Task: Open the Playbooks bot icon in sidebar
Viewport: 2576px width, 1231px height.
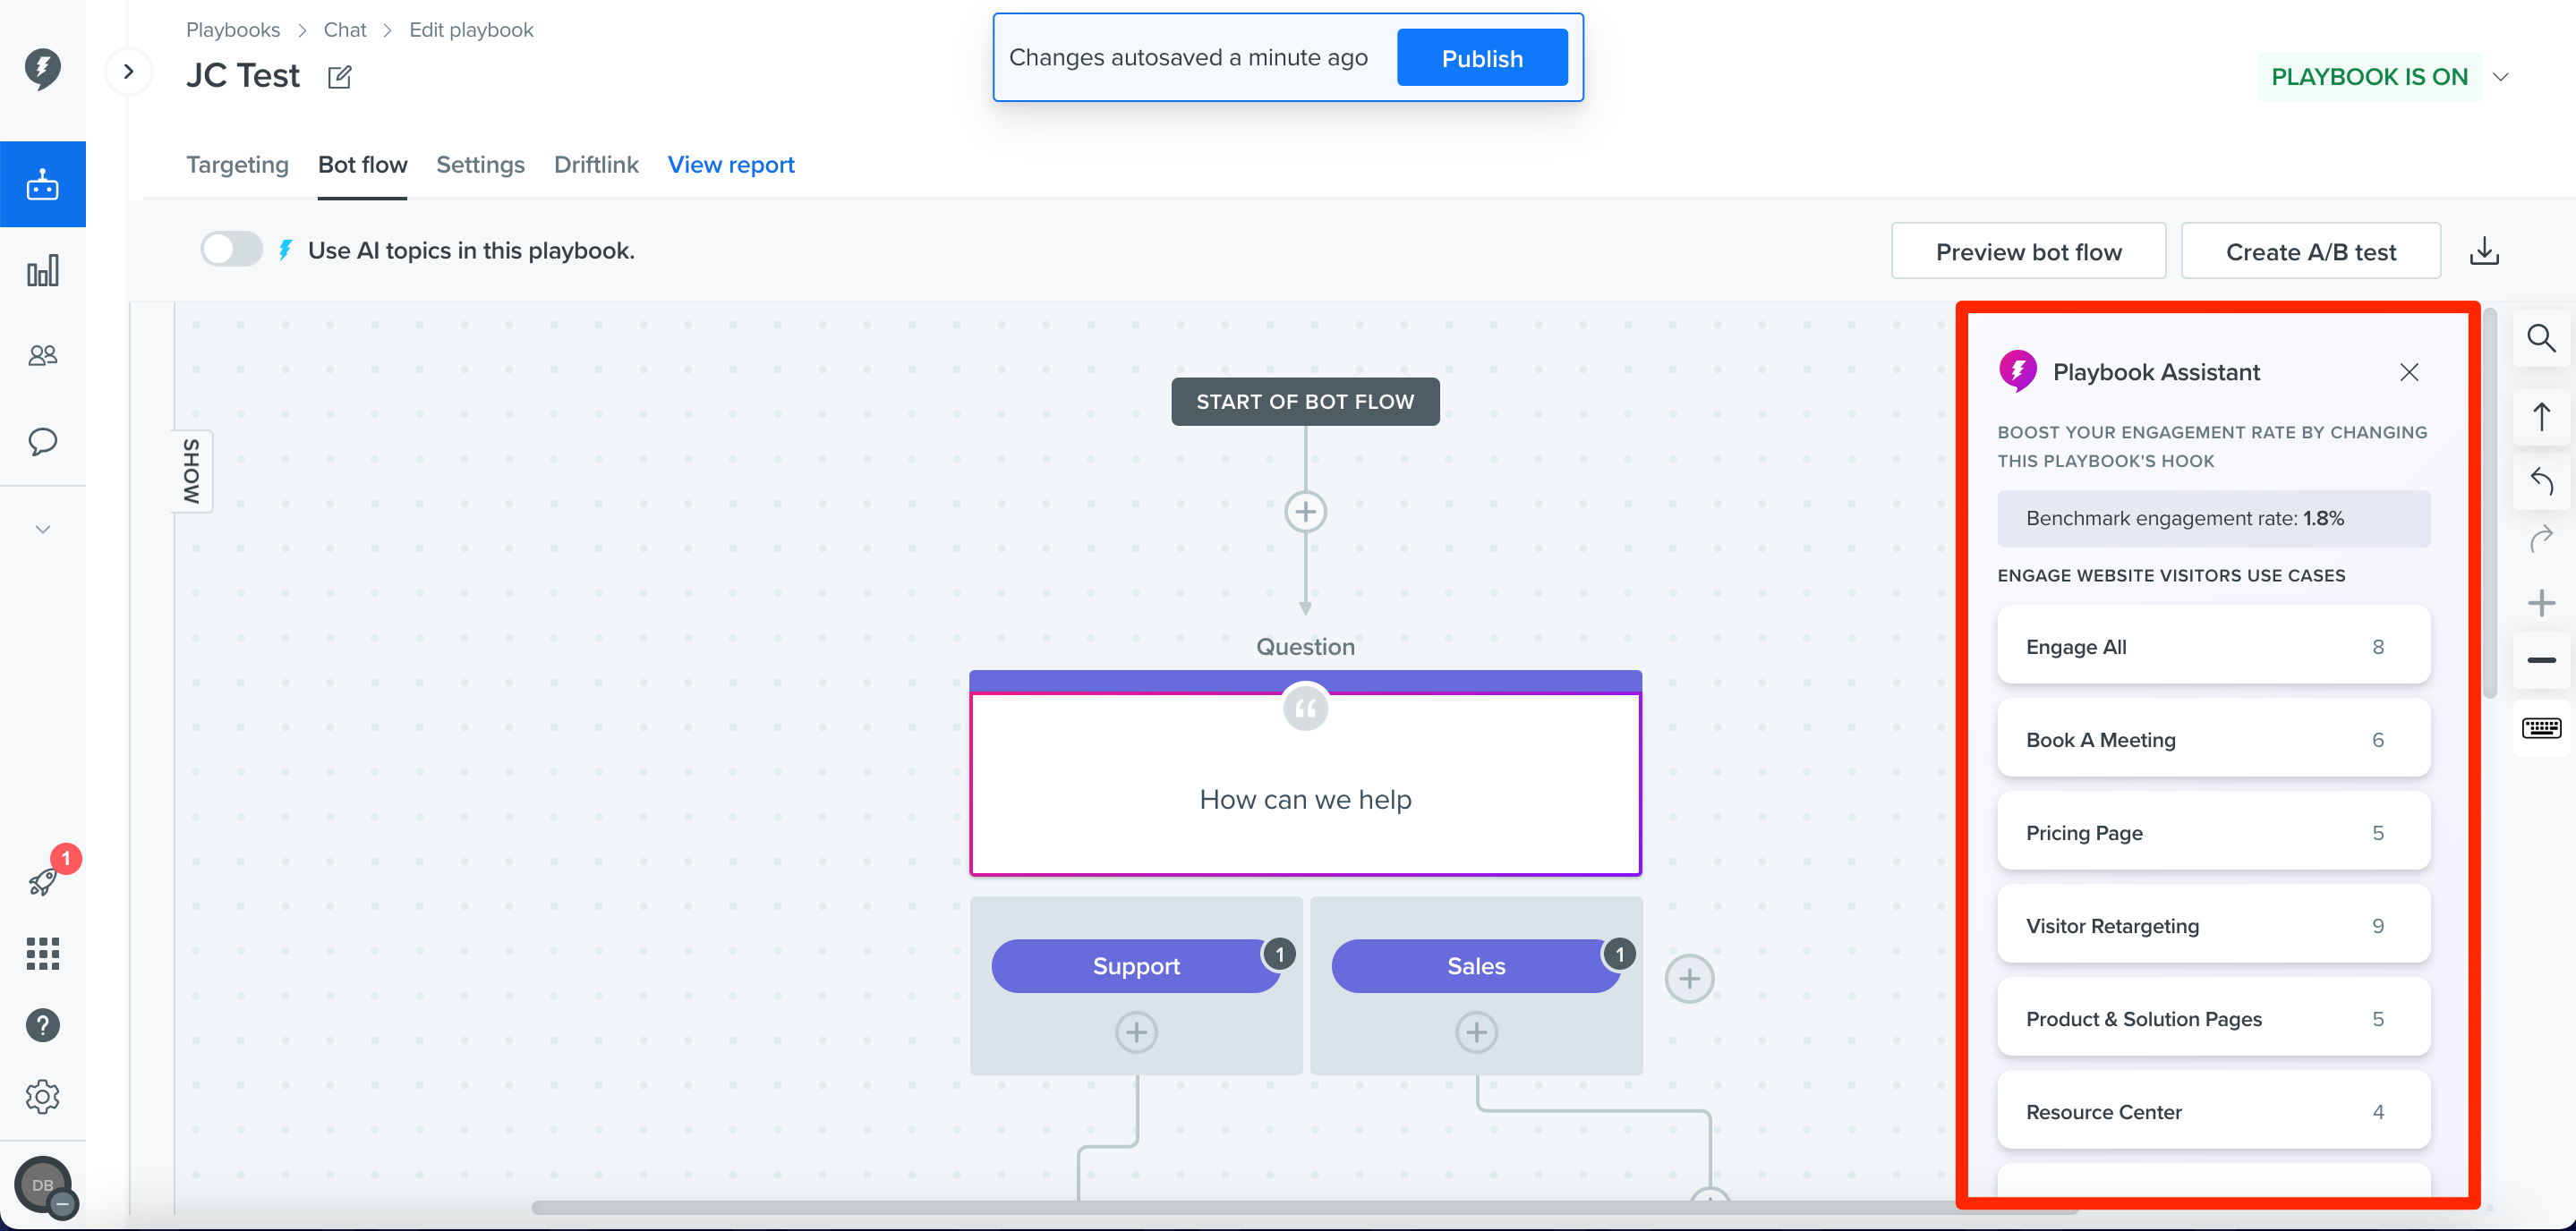Action: [42, 185]
